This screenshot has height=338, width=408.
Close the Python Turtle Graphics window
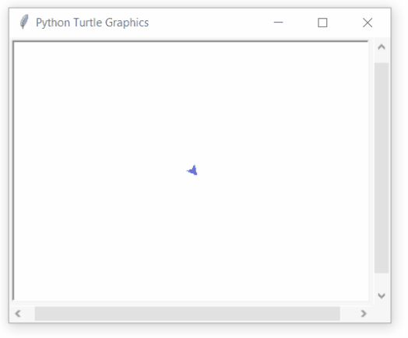pos(368,23)
